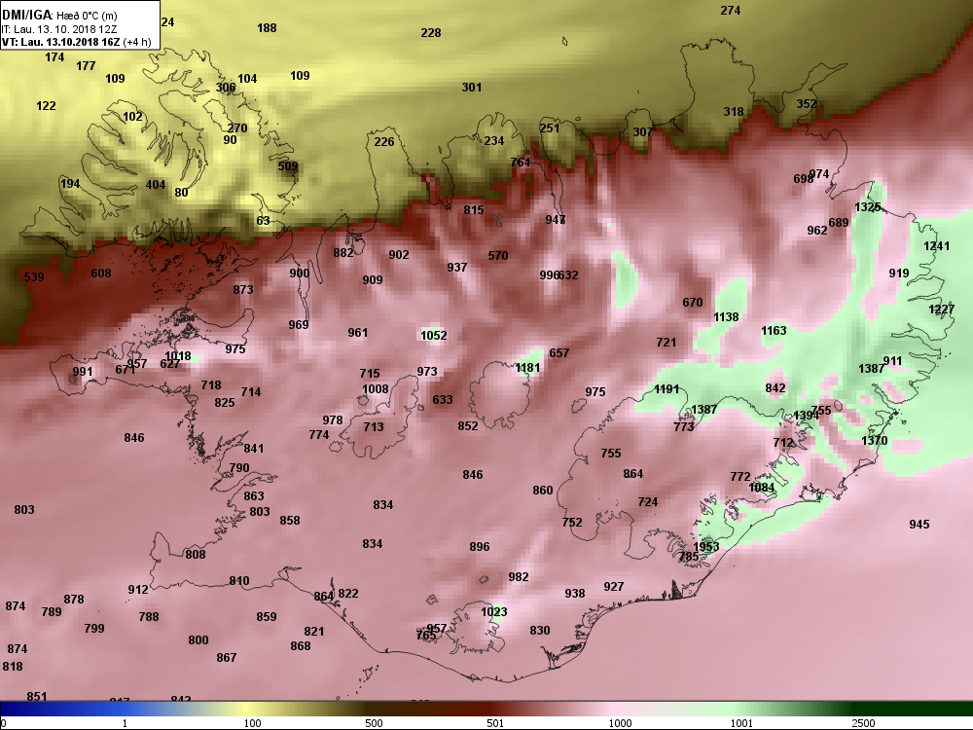The width and height of the screenshot is (973, 730).
Task: Pick the map value 608
Action: coord(101,274)
